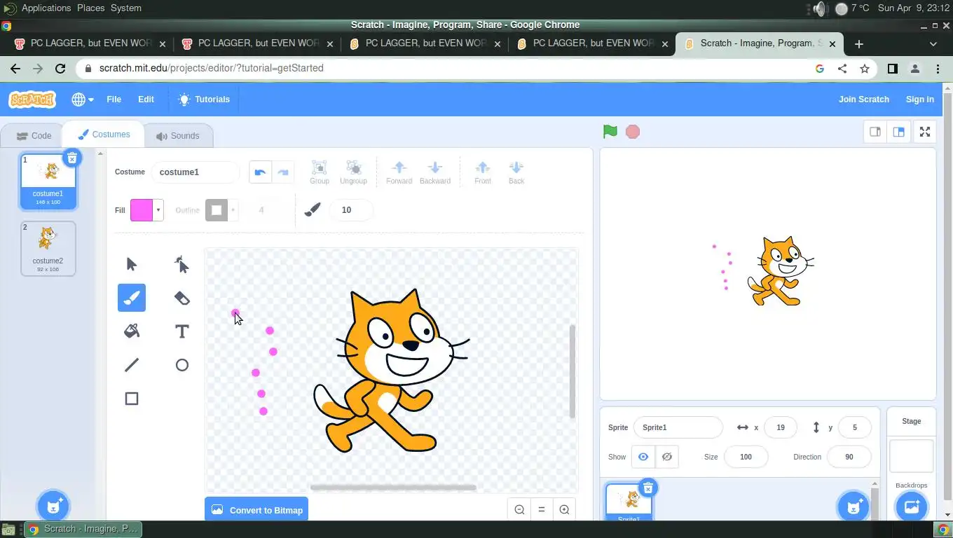953x538 pixels.
Task: Open Choose a Sprite button
Action: 853,506
